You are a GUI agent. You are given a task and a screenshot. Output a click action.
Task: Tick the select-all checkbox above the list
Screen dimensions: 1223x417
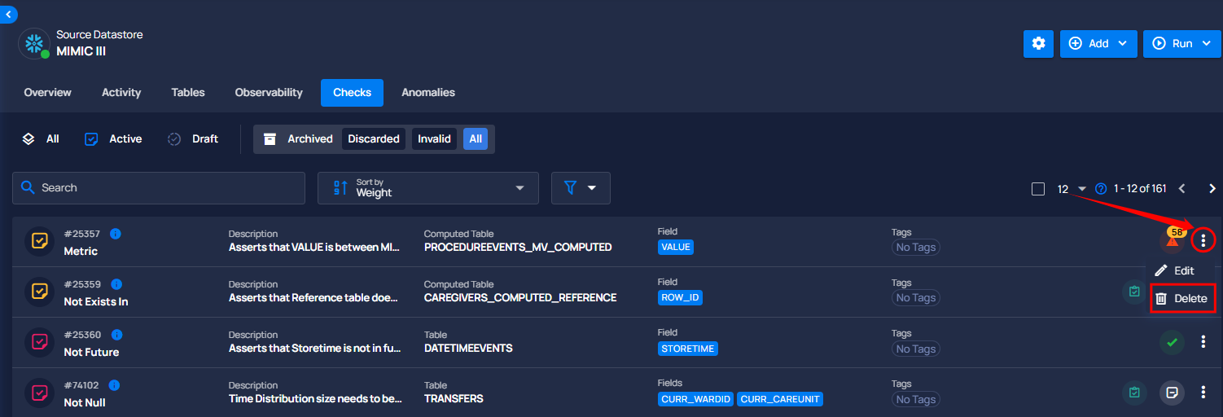(1038, 189)
